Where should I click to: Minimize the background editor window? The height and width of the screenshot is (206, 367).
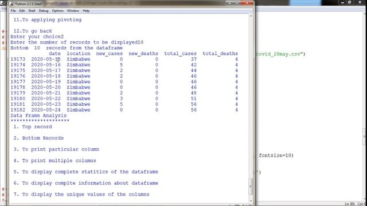pyautogui.click(x=342, y=2)
